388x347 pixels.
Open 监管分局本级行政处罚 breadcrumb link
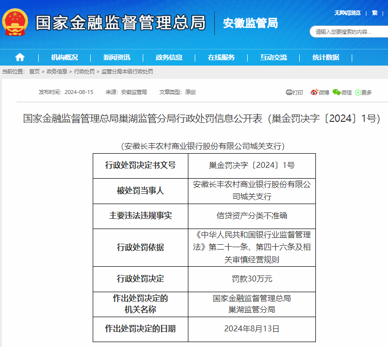click(127, 71)
